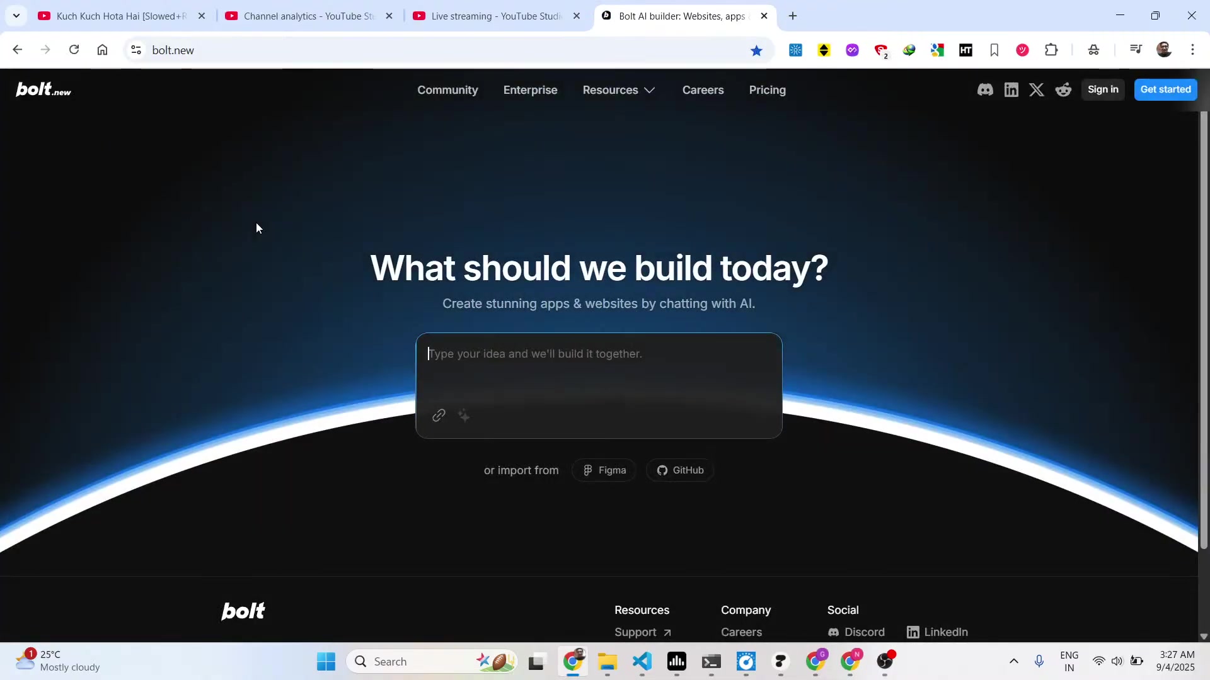Viewport: 1210px width, 680px height.
Task: Open the X (Twitter) icon in header
Action: pos(1037,90)
